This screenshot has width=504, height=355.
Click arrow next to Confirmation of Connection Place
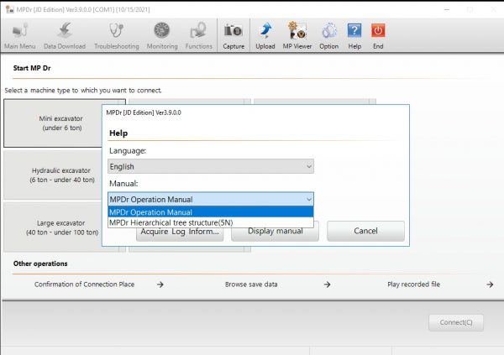[x=160, y=285]
